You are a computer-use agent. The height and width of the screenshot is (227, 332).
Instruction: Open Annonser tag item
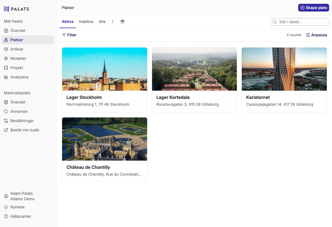click(x=19, y=111)
